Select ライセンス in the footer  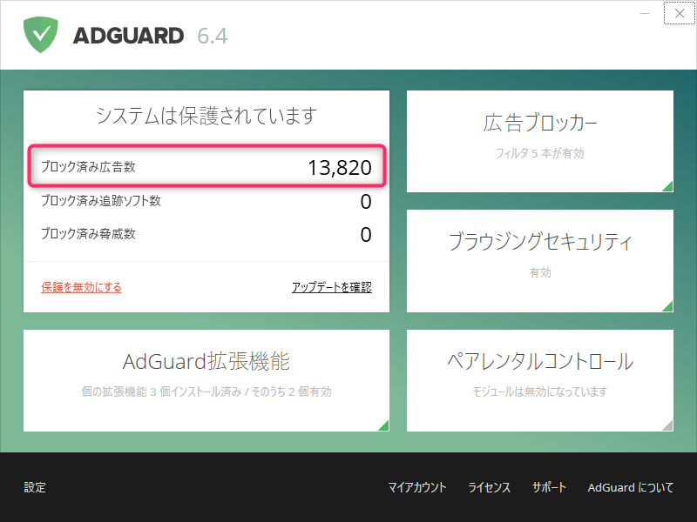pos(489,487)
